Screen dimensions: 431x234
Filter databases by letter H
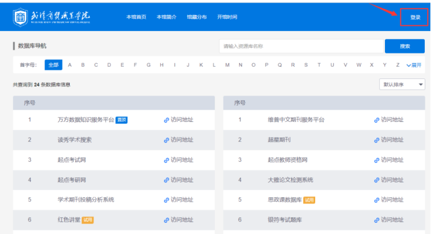[162, 65]
